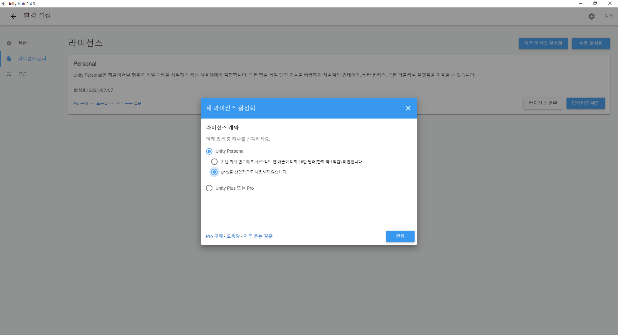The width and height of the screenshot is (618, 335).
Task: Click the Personal license heading
Action: pyautogui.click(x=85, y=64)
